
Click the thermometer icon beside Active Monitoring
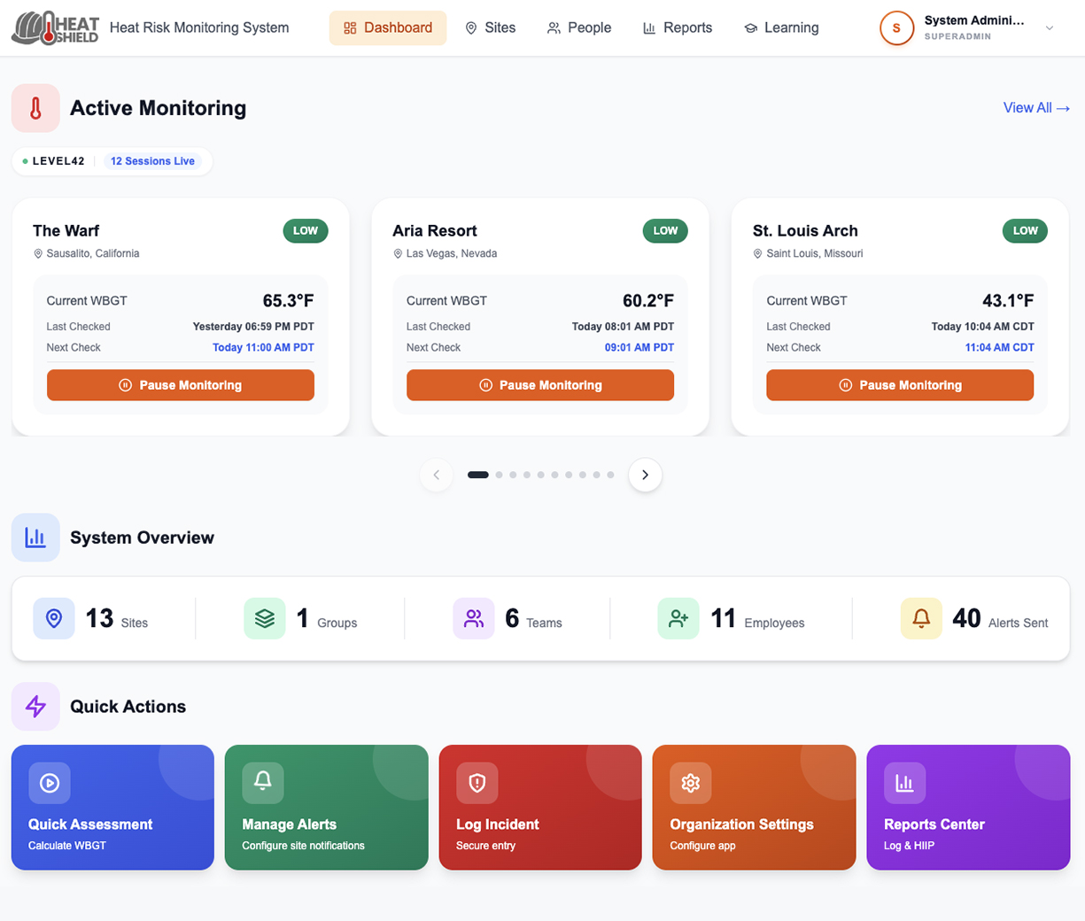35,107
